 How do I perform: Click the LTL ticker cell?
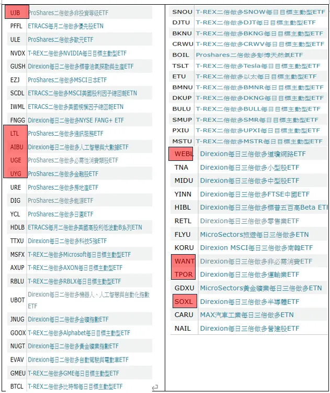coord(15,134)
